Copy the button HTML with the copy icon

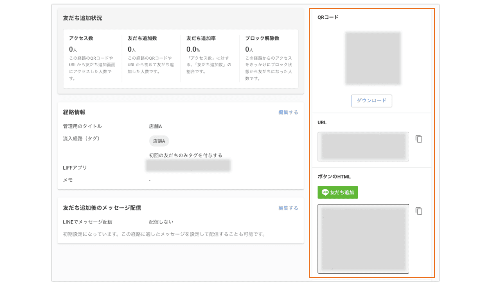419,211
